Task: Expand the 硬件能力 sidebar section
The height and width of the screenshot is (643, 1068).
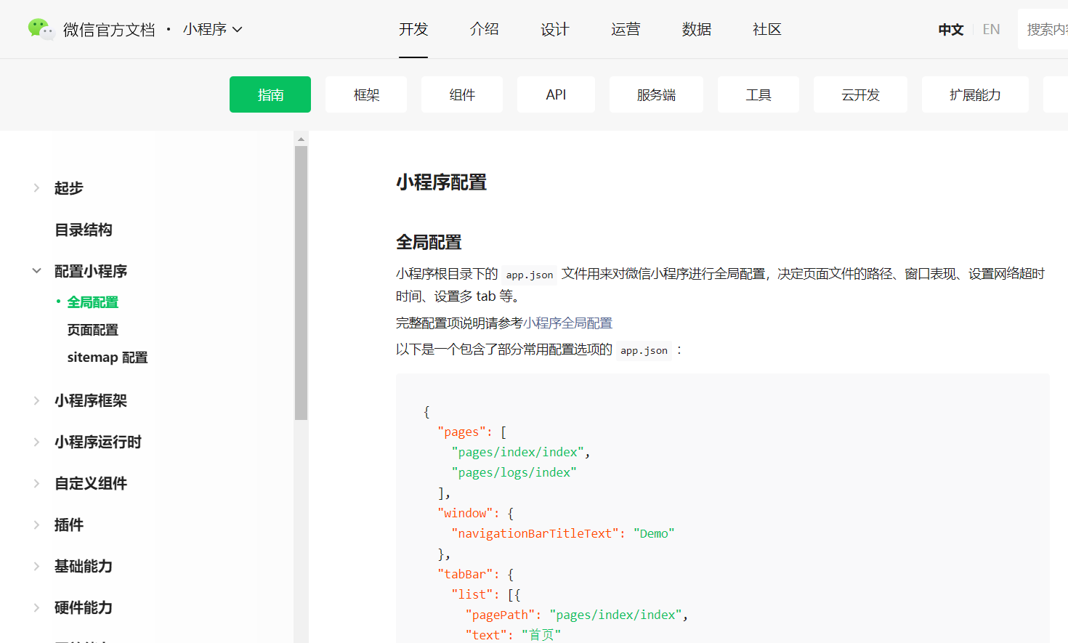Action: coord(36,607)
